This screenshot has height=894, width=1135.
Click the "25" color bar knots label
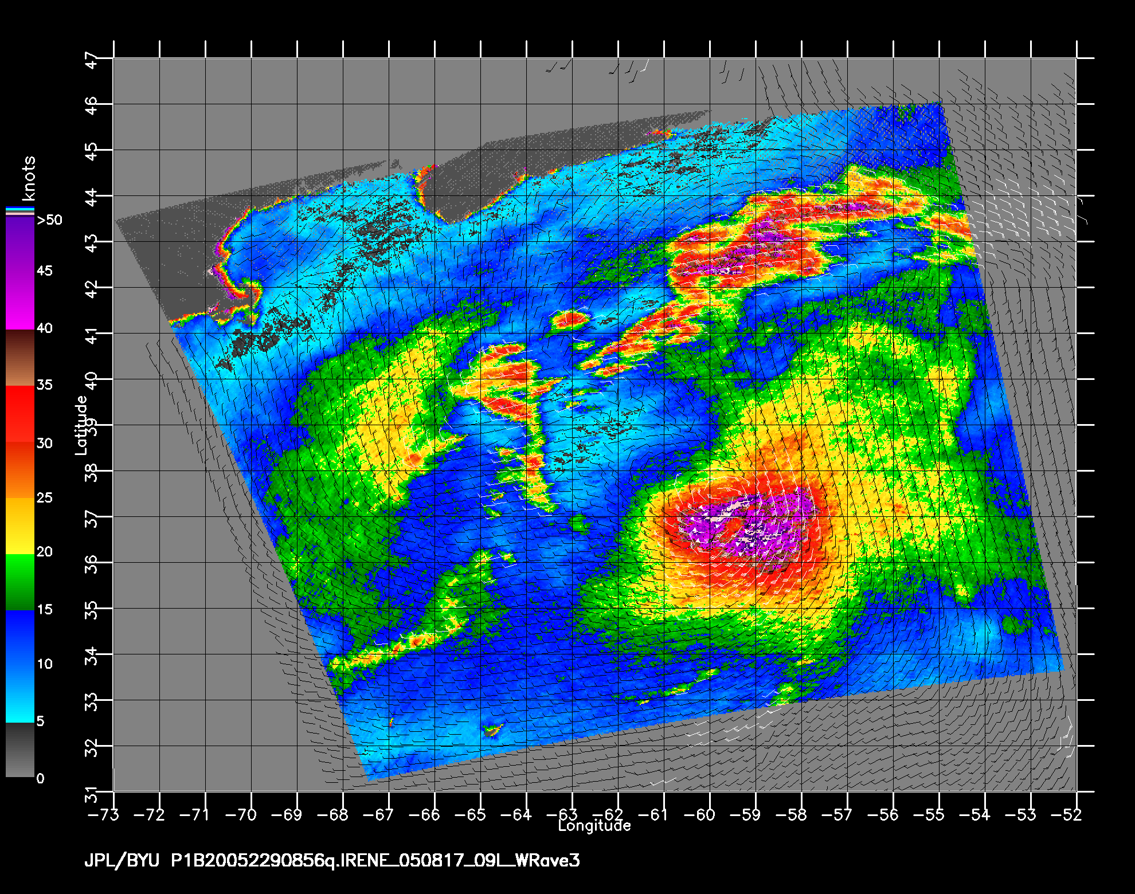tap(45, 497)
